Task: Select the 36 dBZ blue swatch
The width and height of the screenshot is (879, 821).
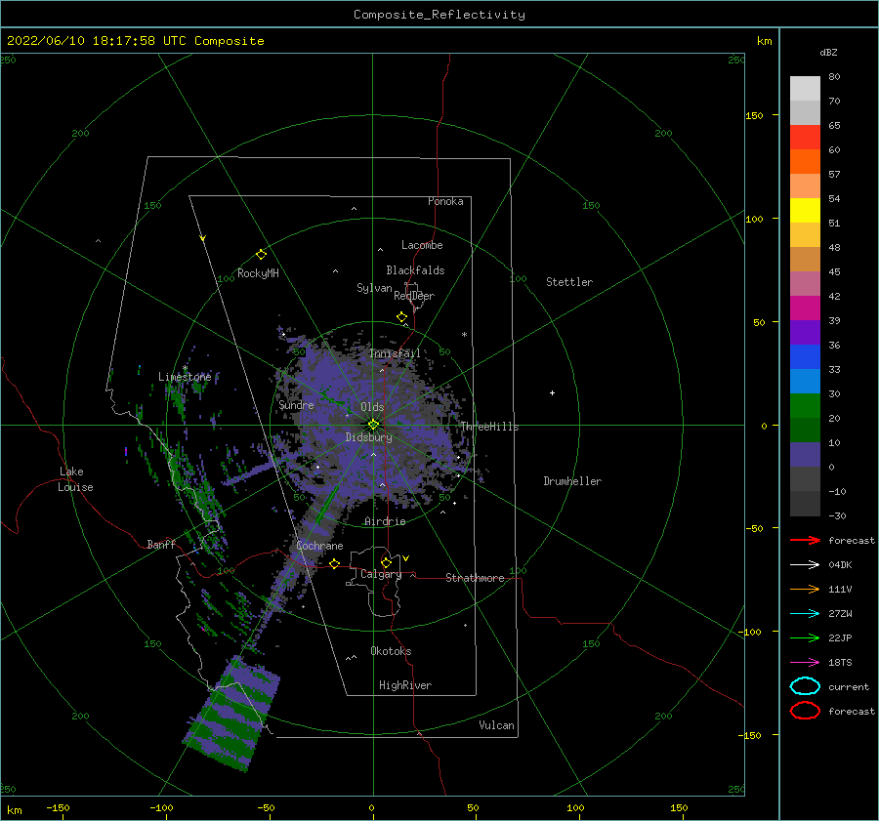Action: (x=805, y=357)
